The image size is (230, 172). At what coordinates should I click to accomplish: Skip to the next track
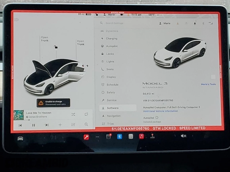47,125
